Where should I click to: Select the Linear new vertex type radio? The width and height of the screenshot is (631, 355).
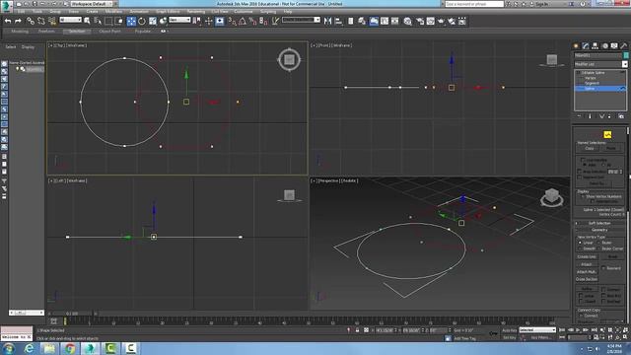pyautogui.click(x=580, y=243)
